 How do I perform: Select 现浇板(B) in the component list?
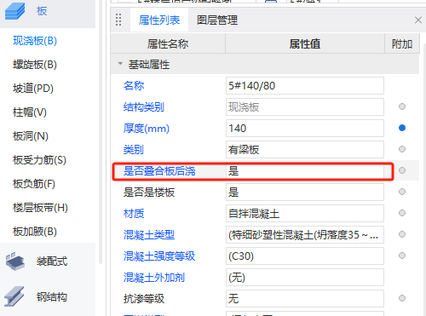point(35,41)
